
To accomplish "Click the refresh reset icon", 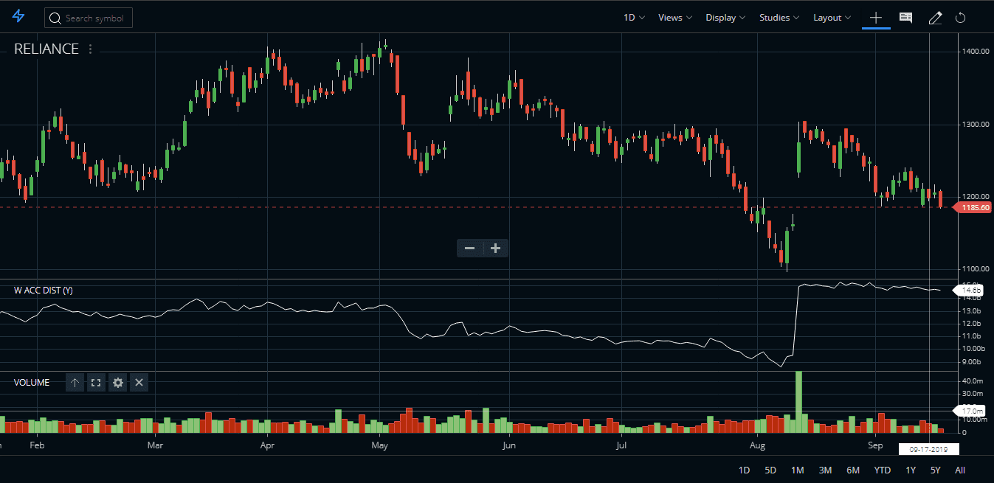I will pos(961,18).
